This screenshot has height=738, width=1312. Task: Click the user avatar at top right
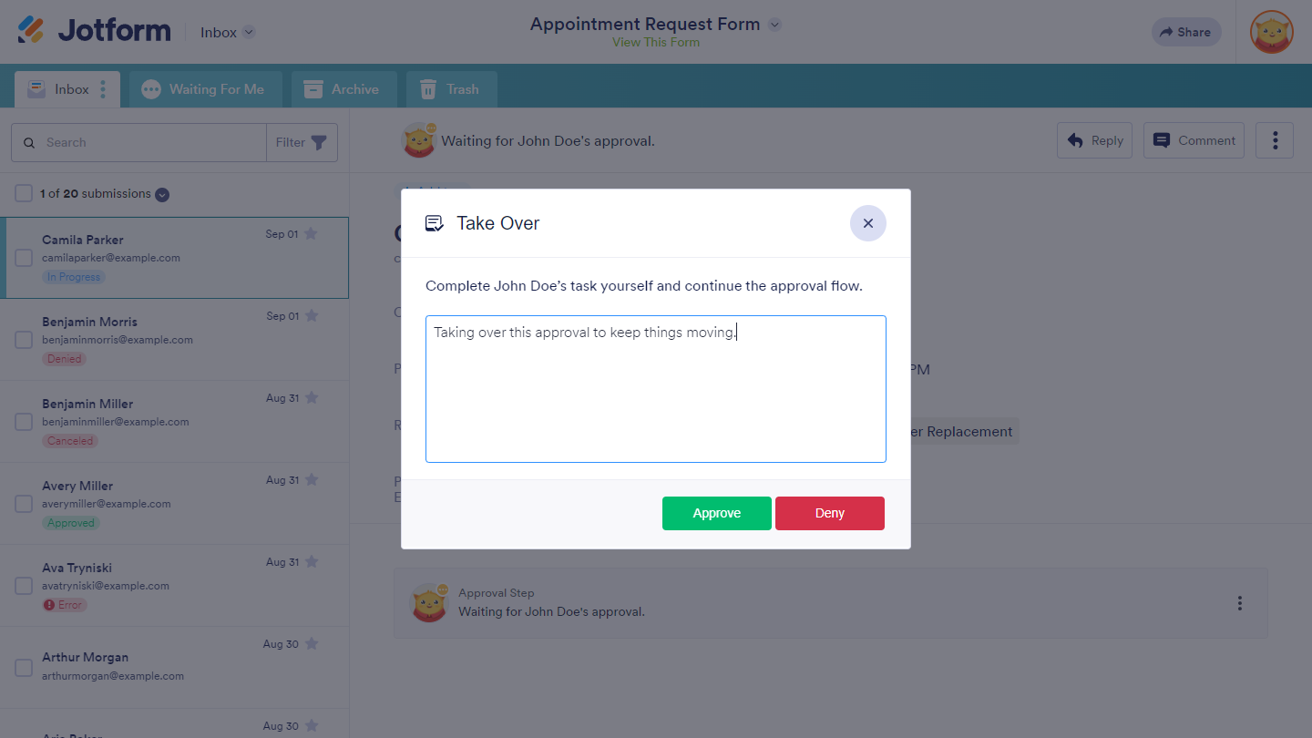coord(1271,32)
